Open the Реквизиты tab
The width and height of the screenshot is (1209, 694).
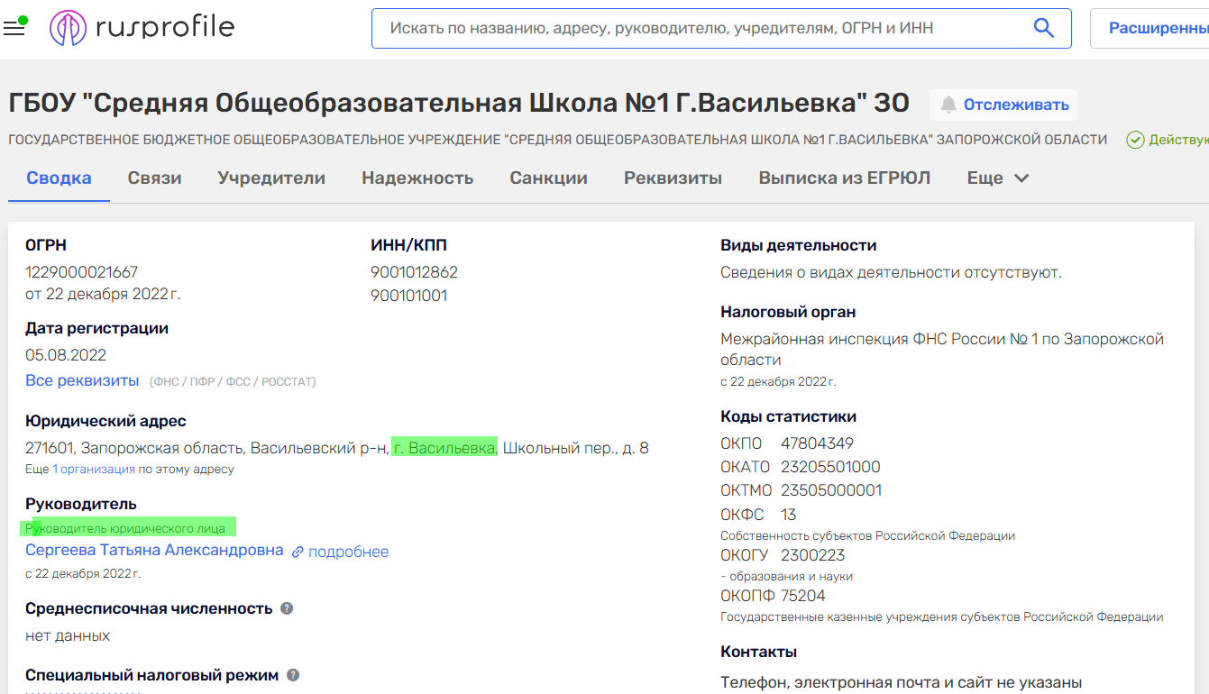coord(673,178)
